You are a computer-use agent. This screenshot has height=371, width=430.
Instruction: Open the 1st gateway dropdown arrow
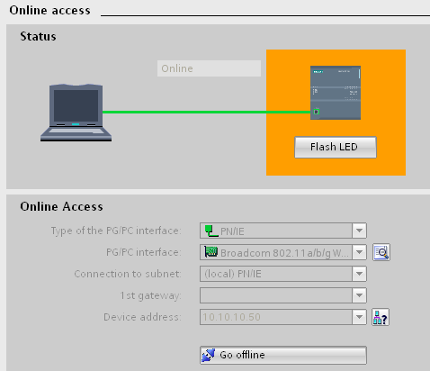coord(359,295)
